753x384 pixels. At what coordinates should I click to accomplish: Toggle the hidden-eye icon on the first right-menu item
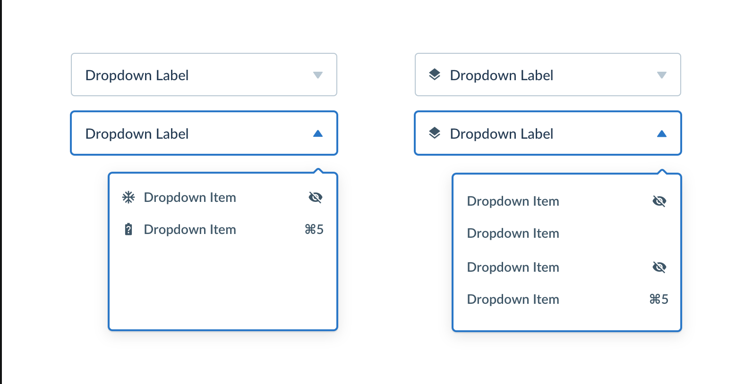[x=659, y=200]
